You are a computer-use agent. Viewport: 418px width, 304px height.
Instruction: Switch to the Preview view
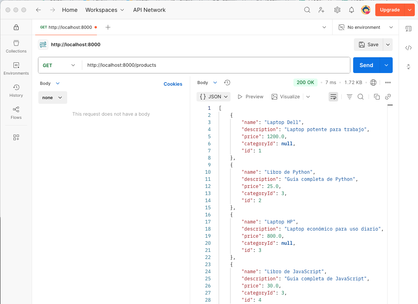[250, 97]
